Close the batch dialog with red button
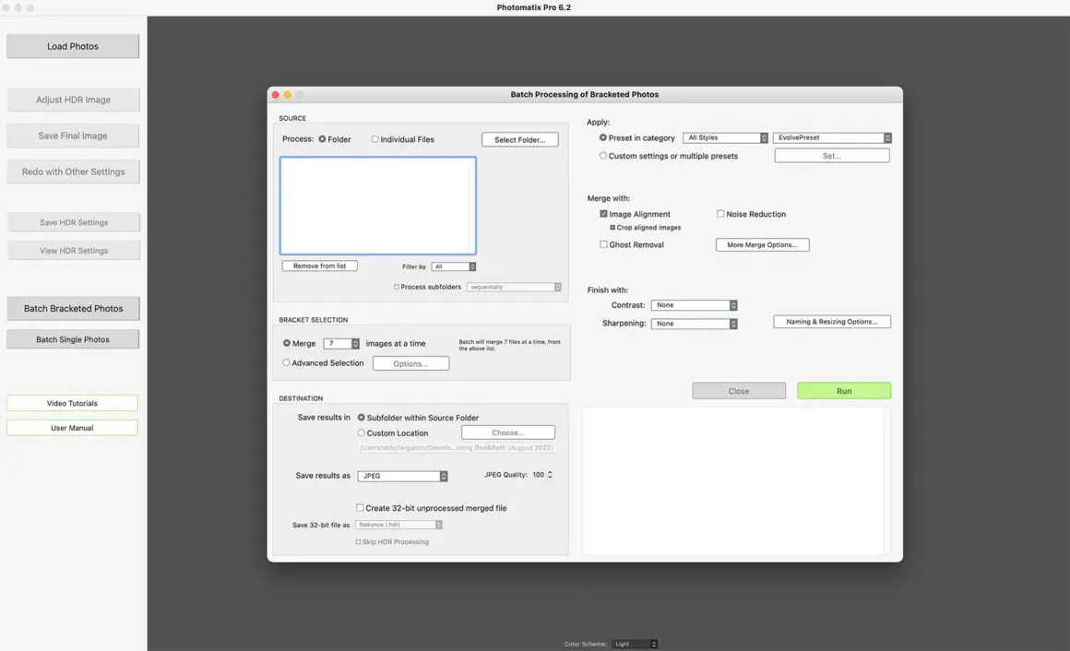 (276, 95)
